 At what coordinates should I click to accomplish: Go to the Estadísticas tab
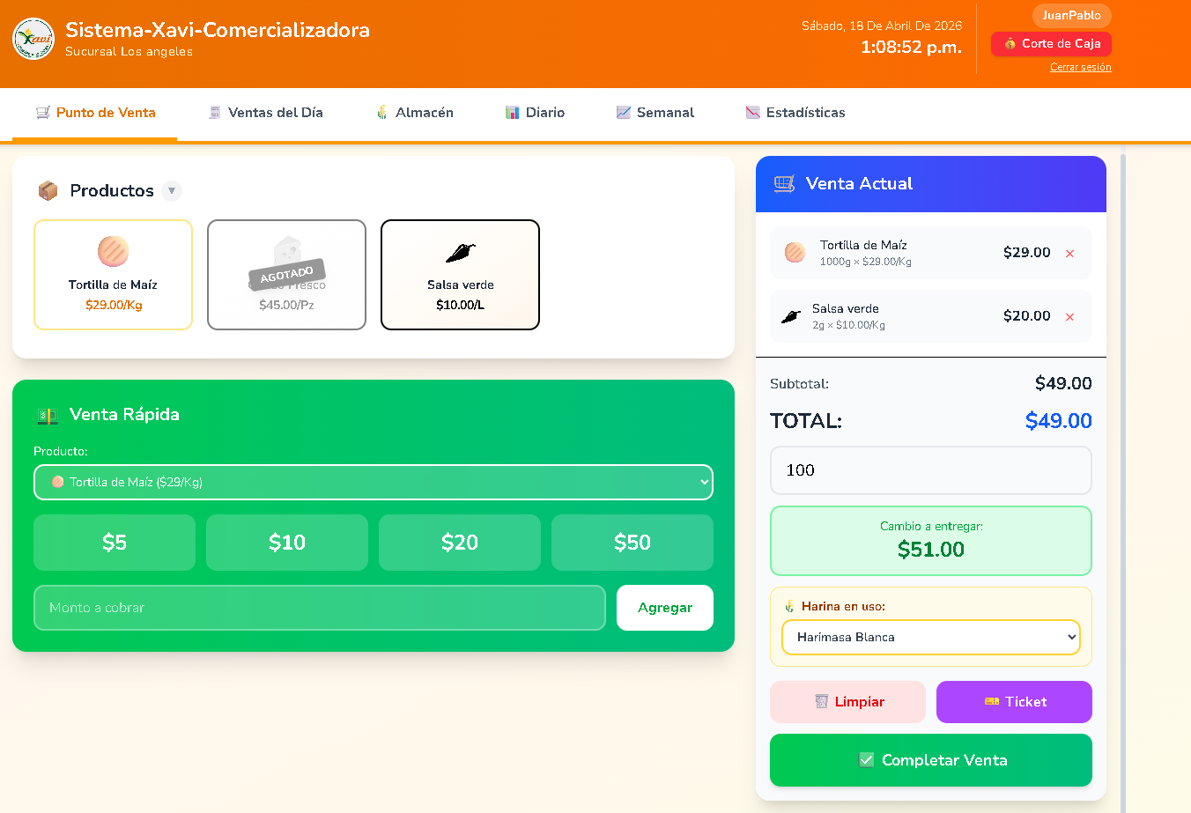pyautogui.click(x=795, y=113)
